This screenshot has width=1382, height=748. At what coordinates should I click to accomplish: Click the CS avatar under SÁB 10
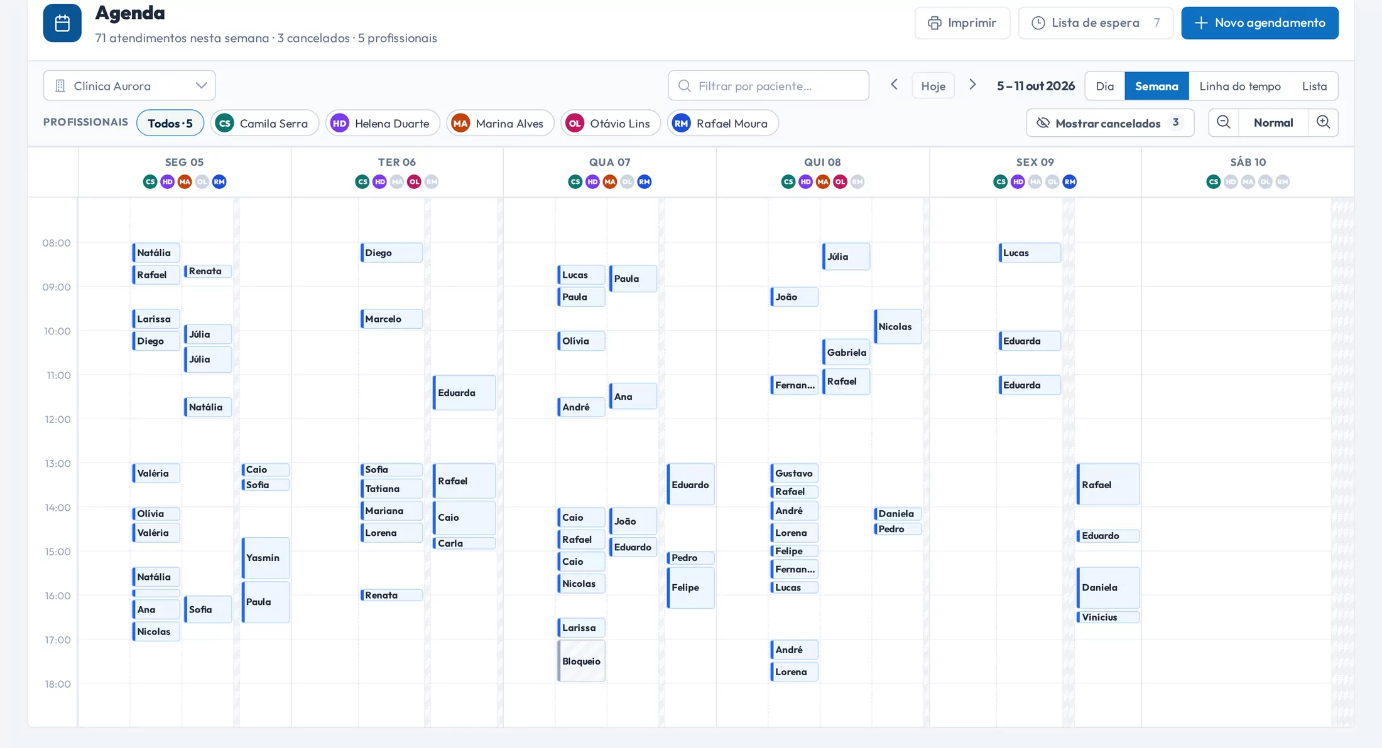(1214, 182)
